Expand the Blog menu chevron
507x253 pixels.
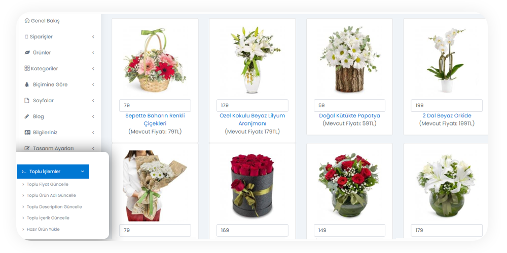[x=93, y=116]
